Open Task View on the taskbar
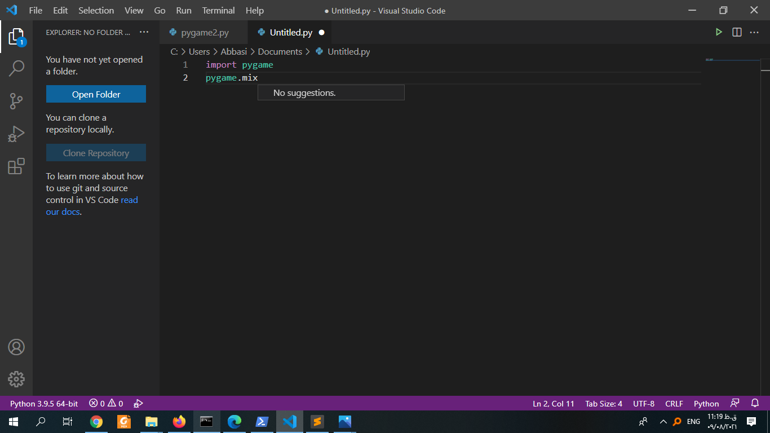 pos(68,422)
